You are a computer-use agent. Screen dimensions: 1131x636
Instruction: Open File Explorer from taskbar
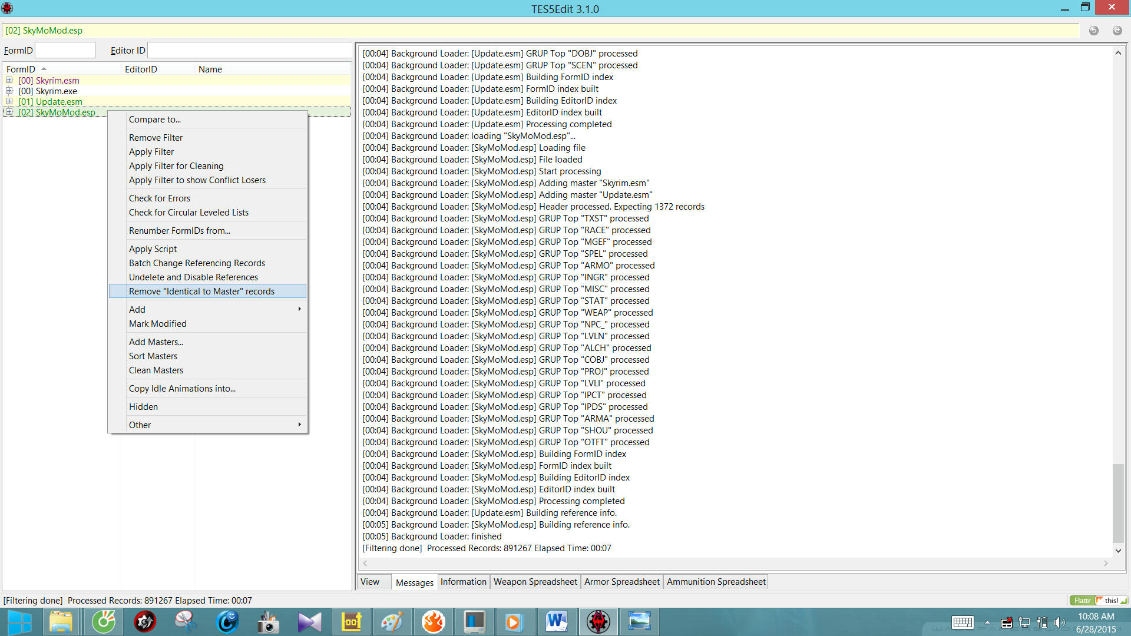[61, 622]
